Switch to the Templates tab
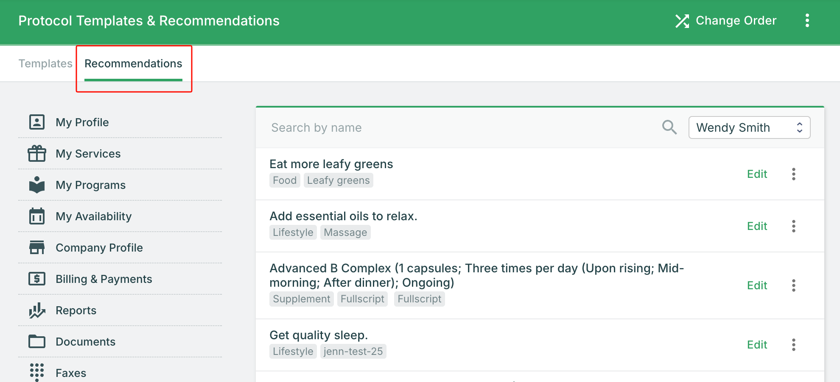This screenshot has width=840, height=382. point(45,64)
